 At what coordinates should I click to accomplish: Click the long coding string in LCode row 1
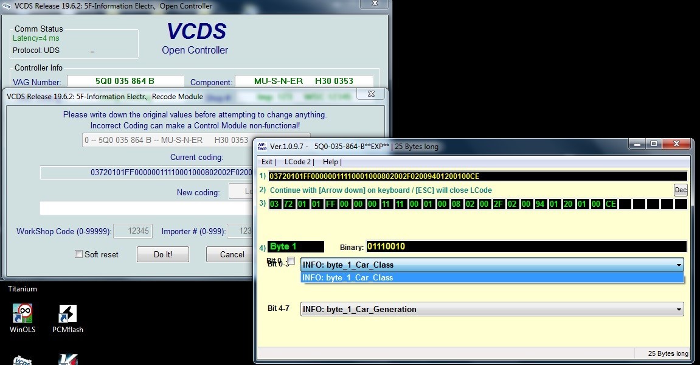[x=477, y=176]
